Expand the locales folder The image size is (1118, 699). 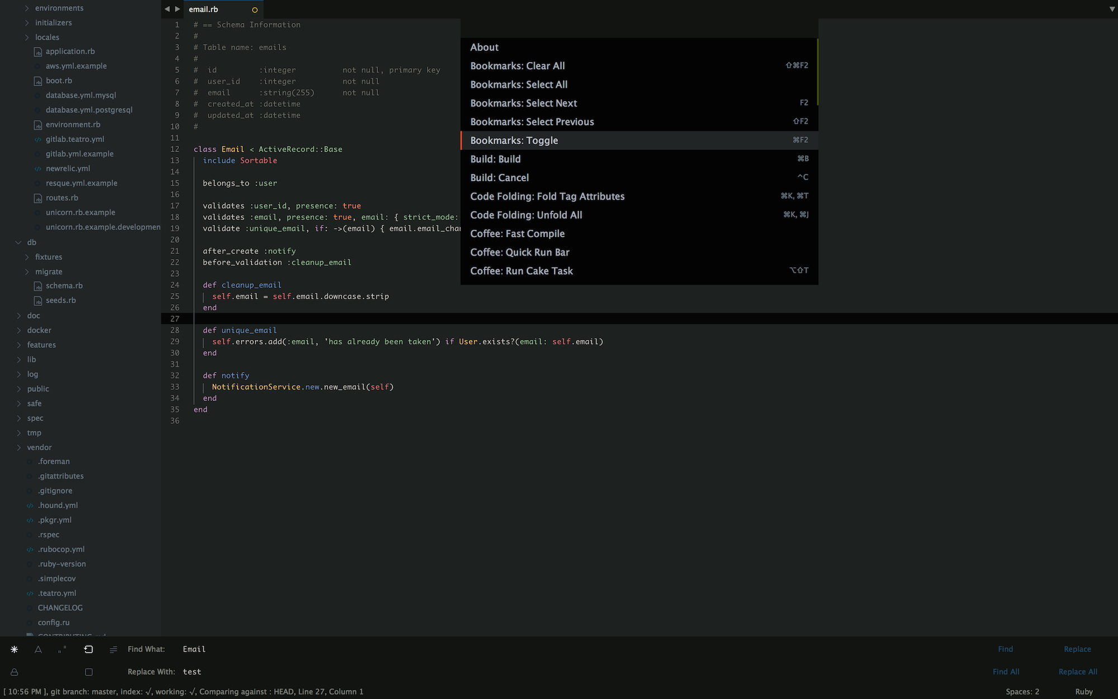[27, 37]
